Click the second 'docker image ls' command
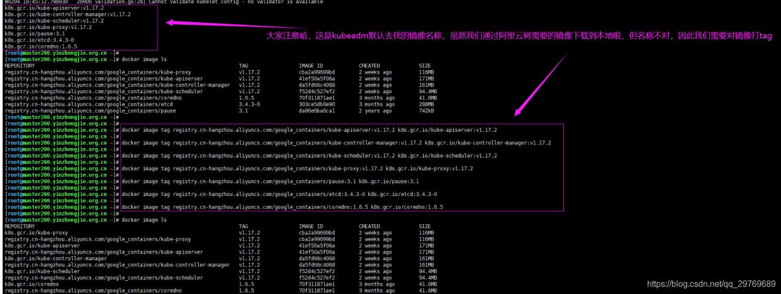The image size is (781, 294). click(x=144, y=220)
